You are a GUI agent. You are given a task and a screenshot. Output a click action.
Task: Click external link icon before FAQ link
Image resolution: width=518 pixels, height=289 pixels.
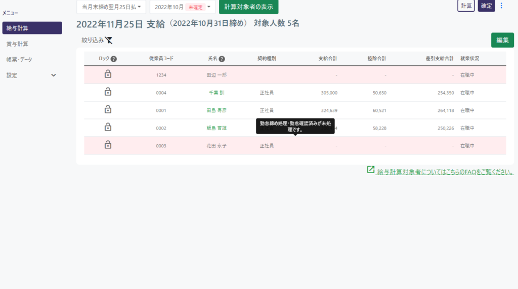click(x=371, y=170)
